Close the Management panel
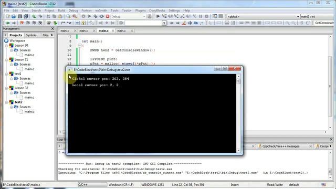Viewport: 336px width, 189px height. click(x=52, y=28)
